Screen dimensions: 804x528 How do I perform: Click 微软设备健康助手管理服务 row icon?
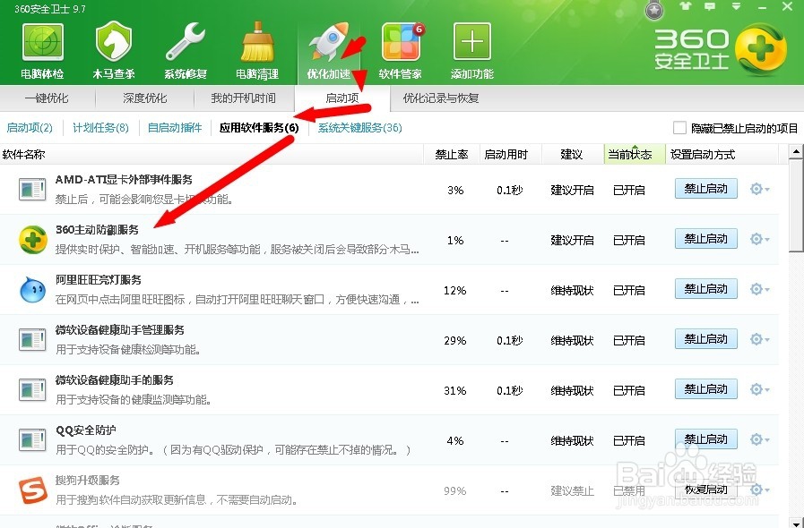coord(32,340)
